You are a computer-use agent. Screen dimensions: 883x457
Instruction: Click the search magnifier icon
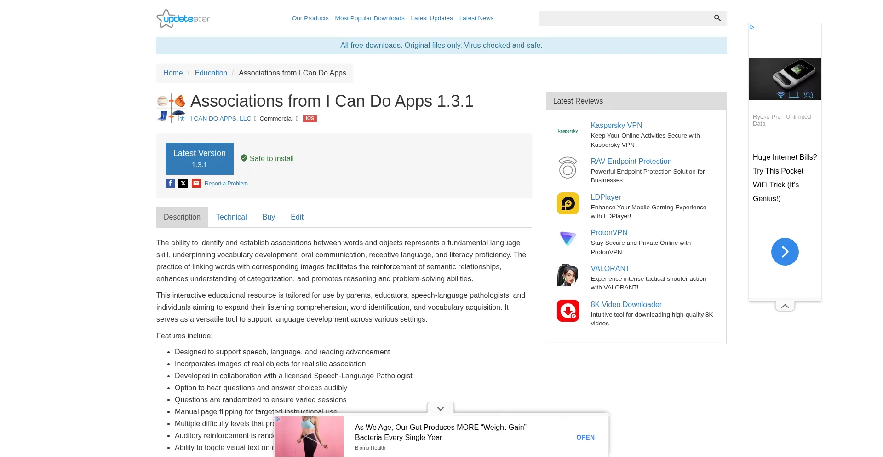coord(717,18)
